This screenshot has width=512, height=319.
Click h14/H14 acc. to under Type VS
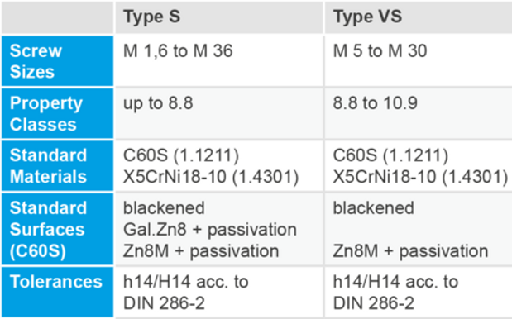click(x=395, y=282)
